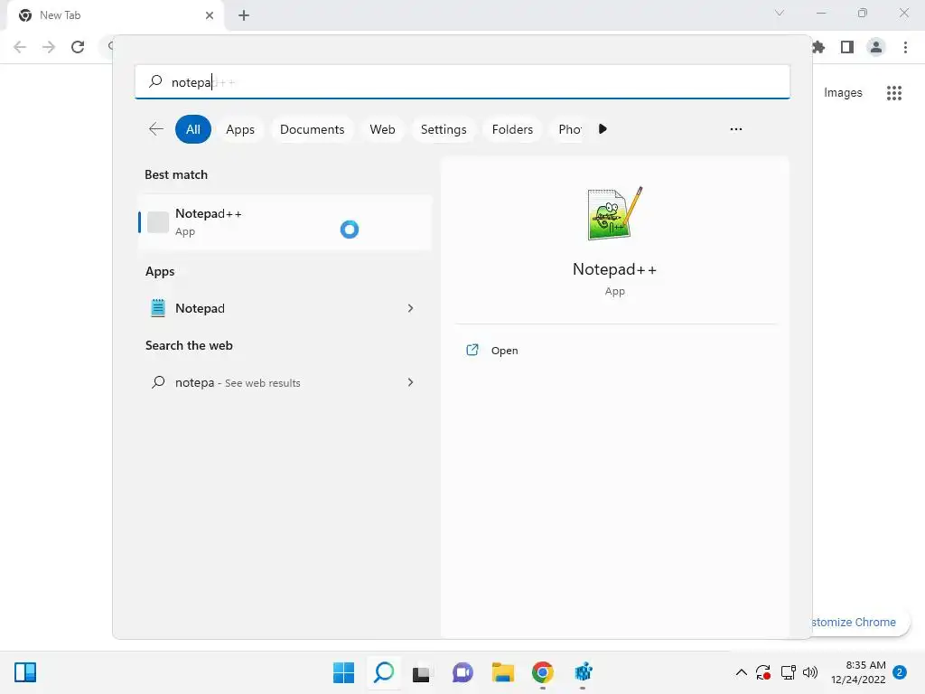Switch to Folders filter tab
Viewport: 925px width, 694px height.
(512, 129)
